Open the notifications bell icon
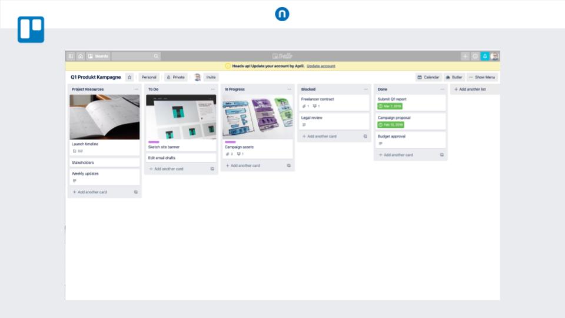The image size is (565, 318). point(485,57)
